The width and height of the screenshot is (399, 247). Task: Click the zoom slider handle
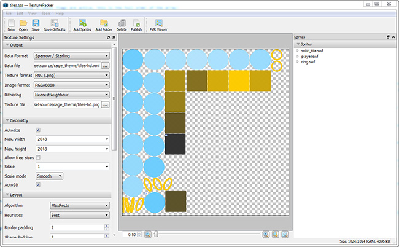tap(157, 234)
